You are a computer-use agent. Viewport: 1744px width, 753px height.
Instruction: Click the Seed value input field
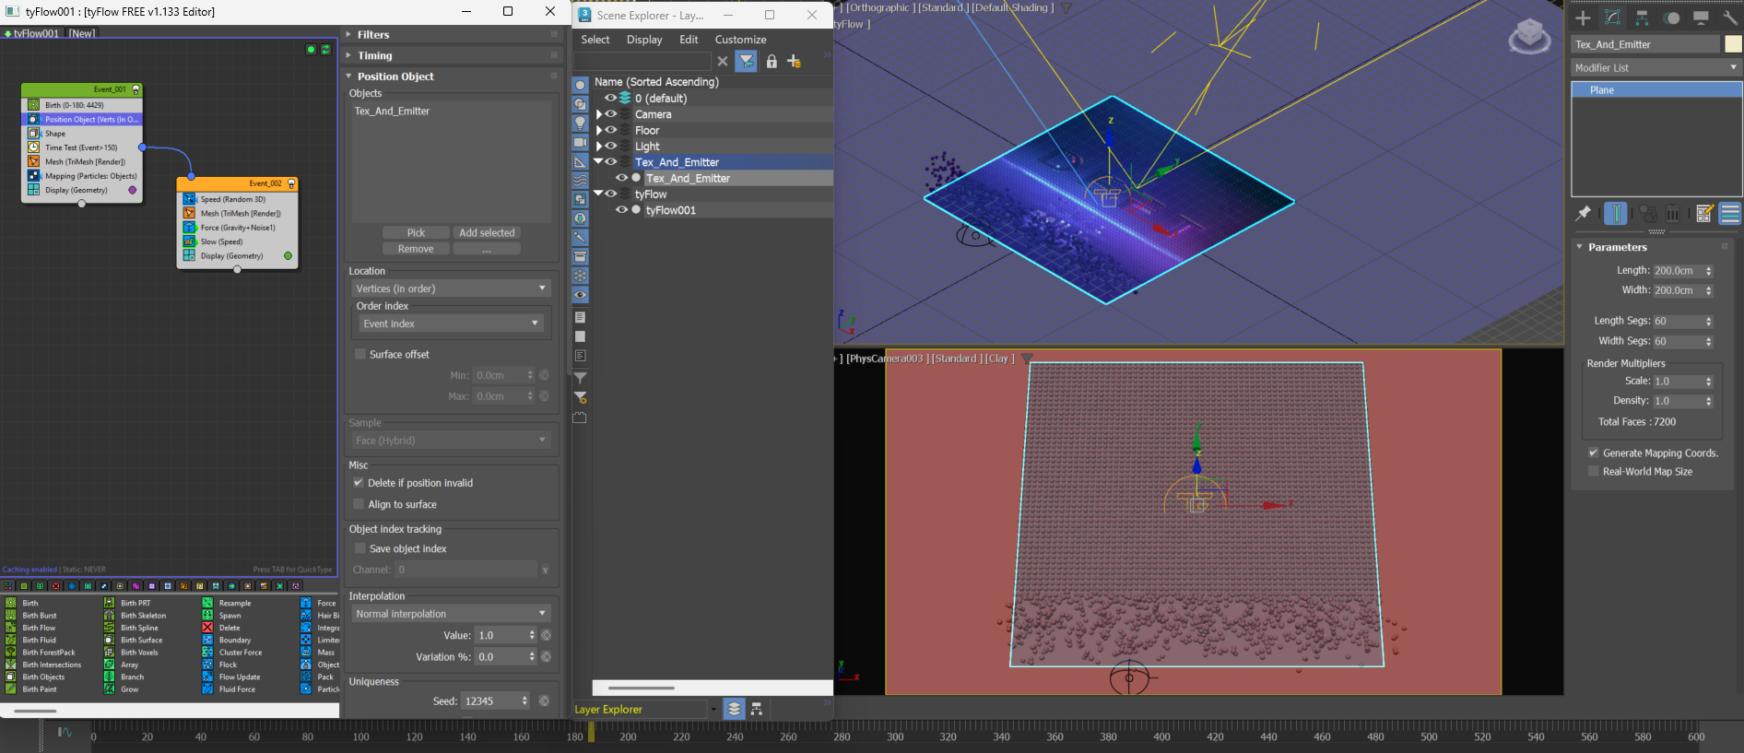point(490,701)
